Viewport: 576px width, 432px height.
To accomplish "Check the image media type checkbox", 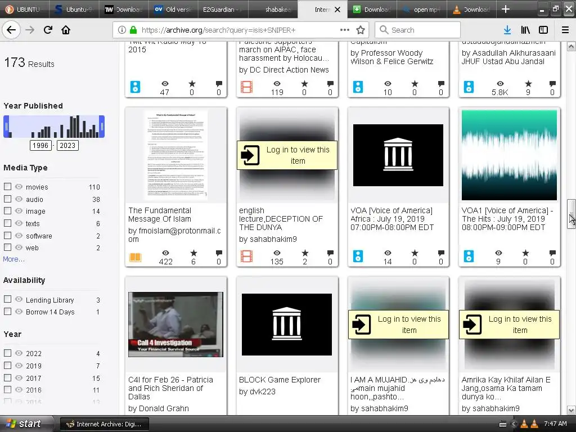I will pos(7,211).
